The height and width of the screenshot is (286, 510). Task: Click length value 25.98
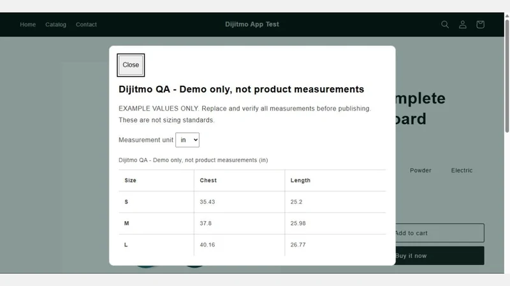[298, 223]
